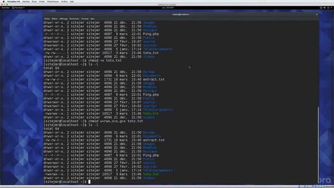Click the network icon in GNOME top bar

click(x=321, y=8)
